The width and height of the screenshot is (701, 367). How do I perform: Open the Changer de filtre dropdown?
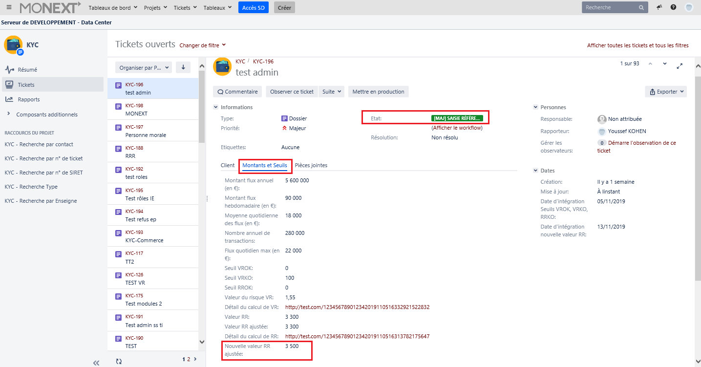pyautogui.click(x=203, y=45)
